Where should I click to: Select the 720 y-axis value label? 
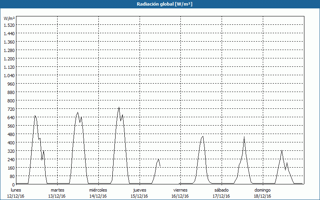coord(9,109)
